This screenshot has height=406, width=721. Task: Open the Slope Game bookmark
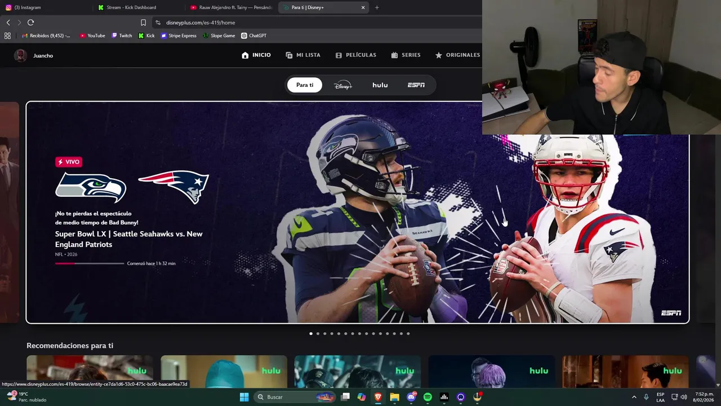pyautogui.click(x=219, y=36)
